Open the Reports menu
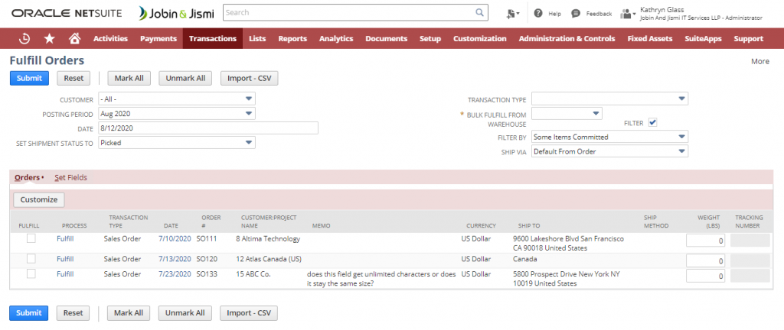 pos(292,38)
